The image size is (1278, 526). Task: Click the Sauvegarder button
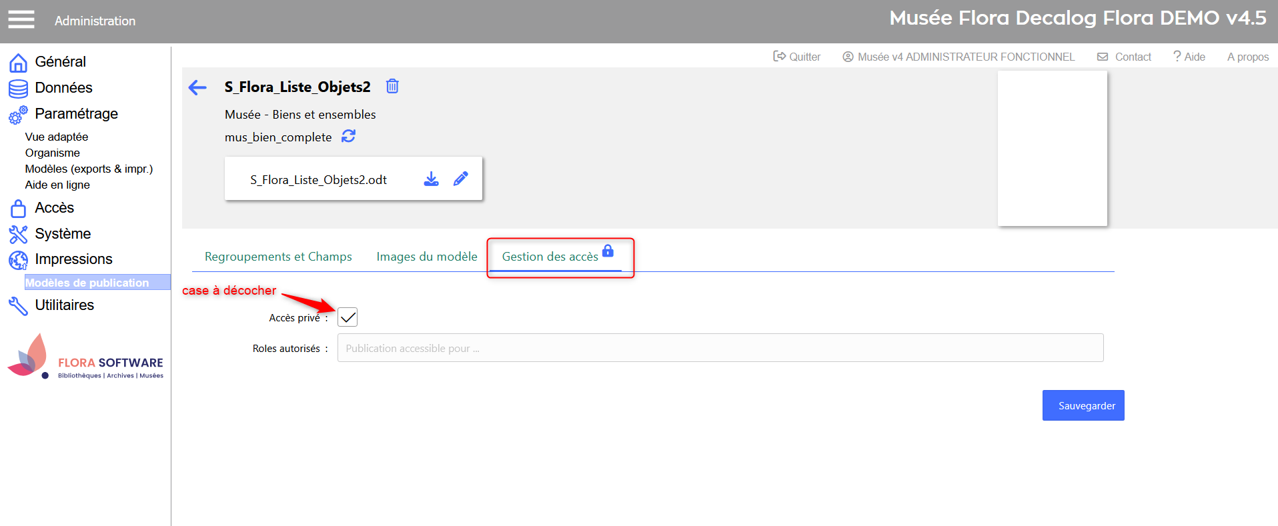coord(1083,405)
